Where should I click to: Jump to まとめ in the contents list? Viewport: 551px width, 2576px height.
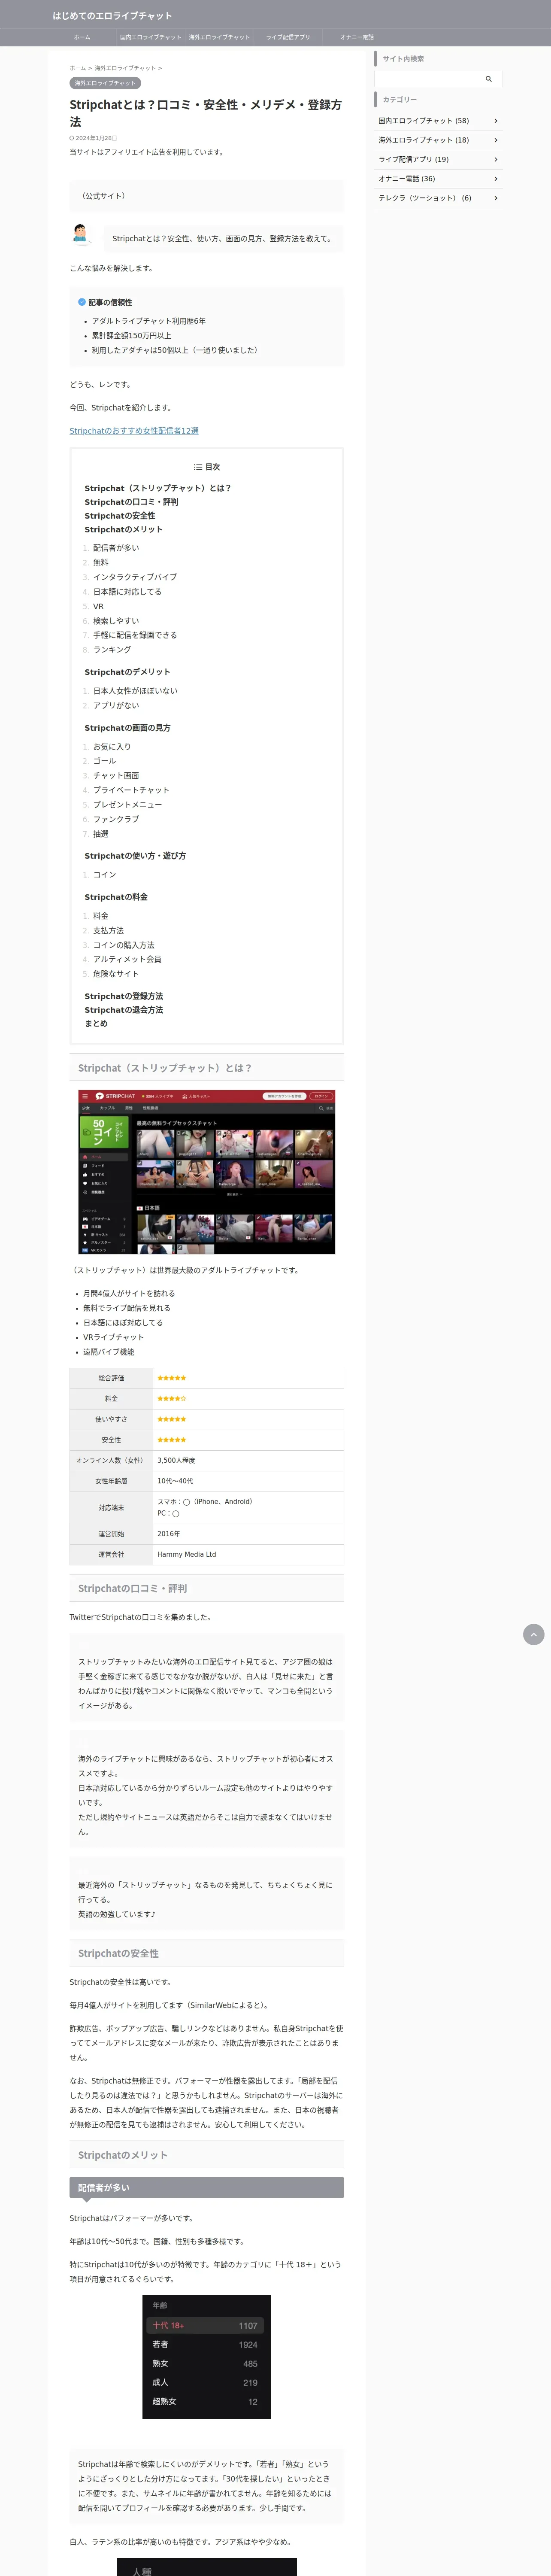click(96, 1024)
